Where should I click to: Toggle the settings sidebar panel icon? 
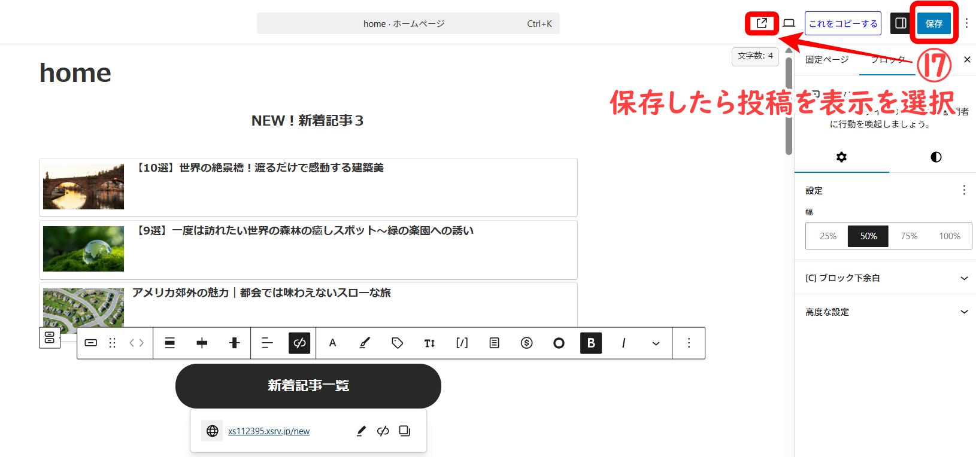tap(901, 23)
